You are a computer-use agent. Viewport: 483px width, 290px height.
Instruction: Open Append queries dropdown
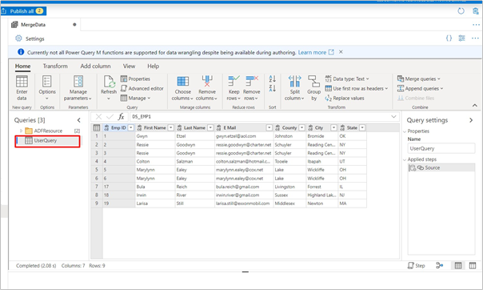pos(420,89)
